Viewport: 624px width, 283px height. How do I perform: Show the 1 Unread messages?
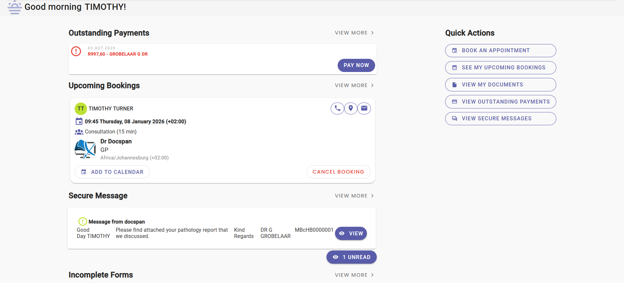pyautogui.click(x=351, y=257)
